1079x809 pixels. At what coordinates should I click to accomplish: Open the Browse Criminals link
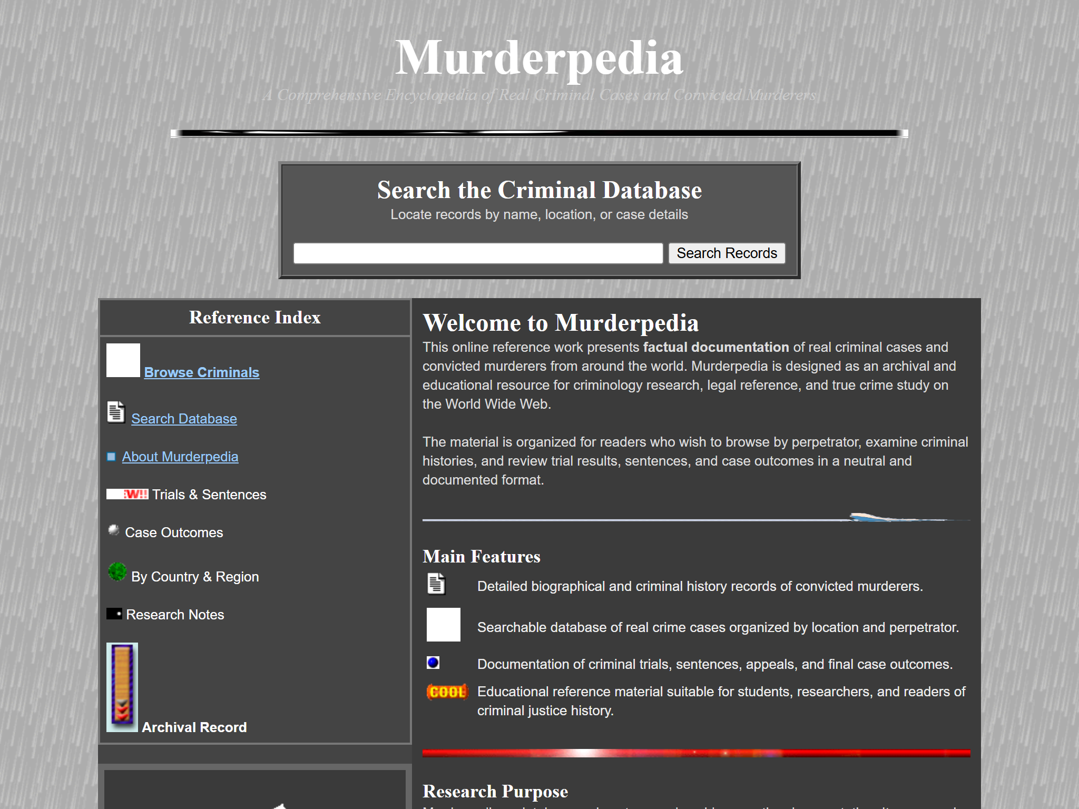click(201, 372)
